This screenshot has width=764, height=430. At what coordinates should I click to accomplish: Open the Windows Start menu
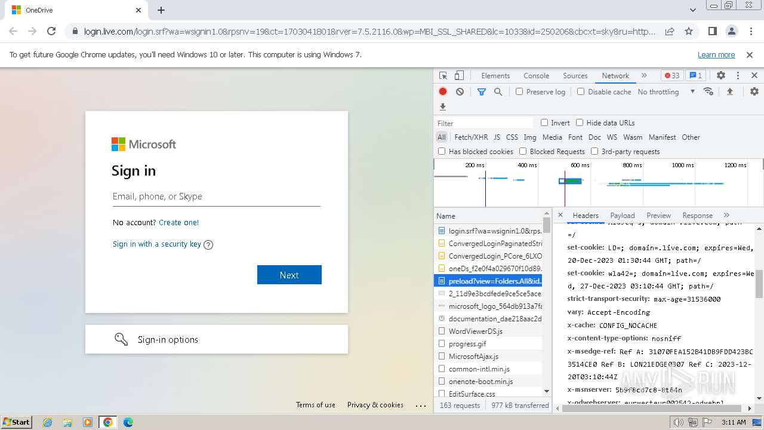[x=17, y=422]
